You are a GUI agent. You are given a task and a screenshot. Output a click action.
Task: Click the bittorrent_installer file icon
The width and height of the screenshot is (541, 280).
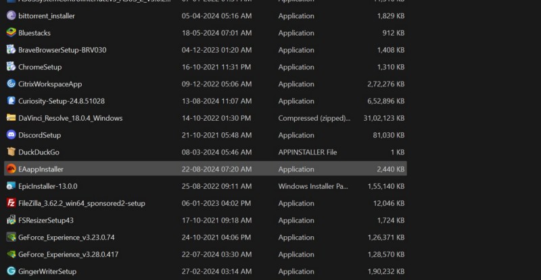[x=11, y=16]
